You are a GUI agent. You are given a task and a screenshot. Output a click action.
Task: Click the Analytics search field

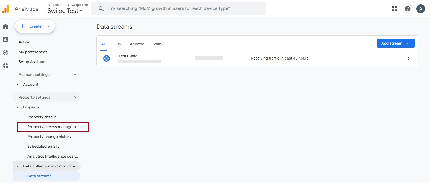(179, 8)
